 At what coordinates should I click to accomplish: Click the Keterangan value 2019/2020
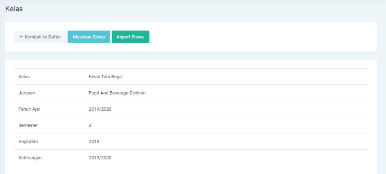click(100, 158)
